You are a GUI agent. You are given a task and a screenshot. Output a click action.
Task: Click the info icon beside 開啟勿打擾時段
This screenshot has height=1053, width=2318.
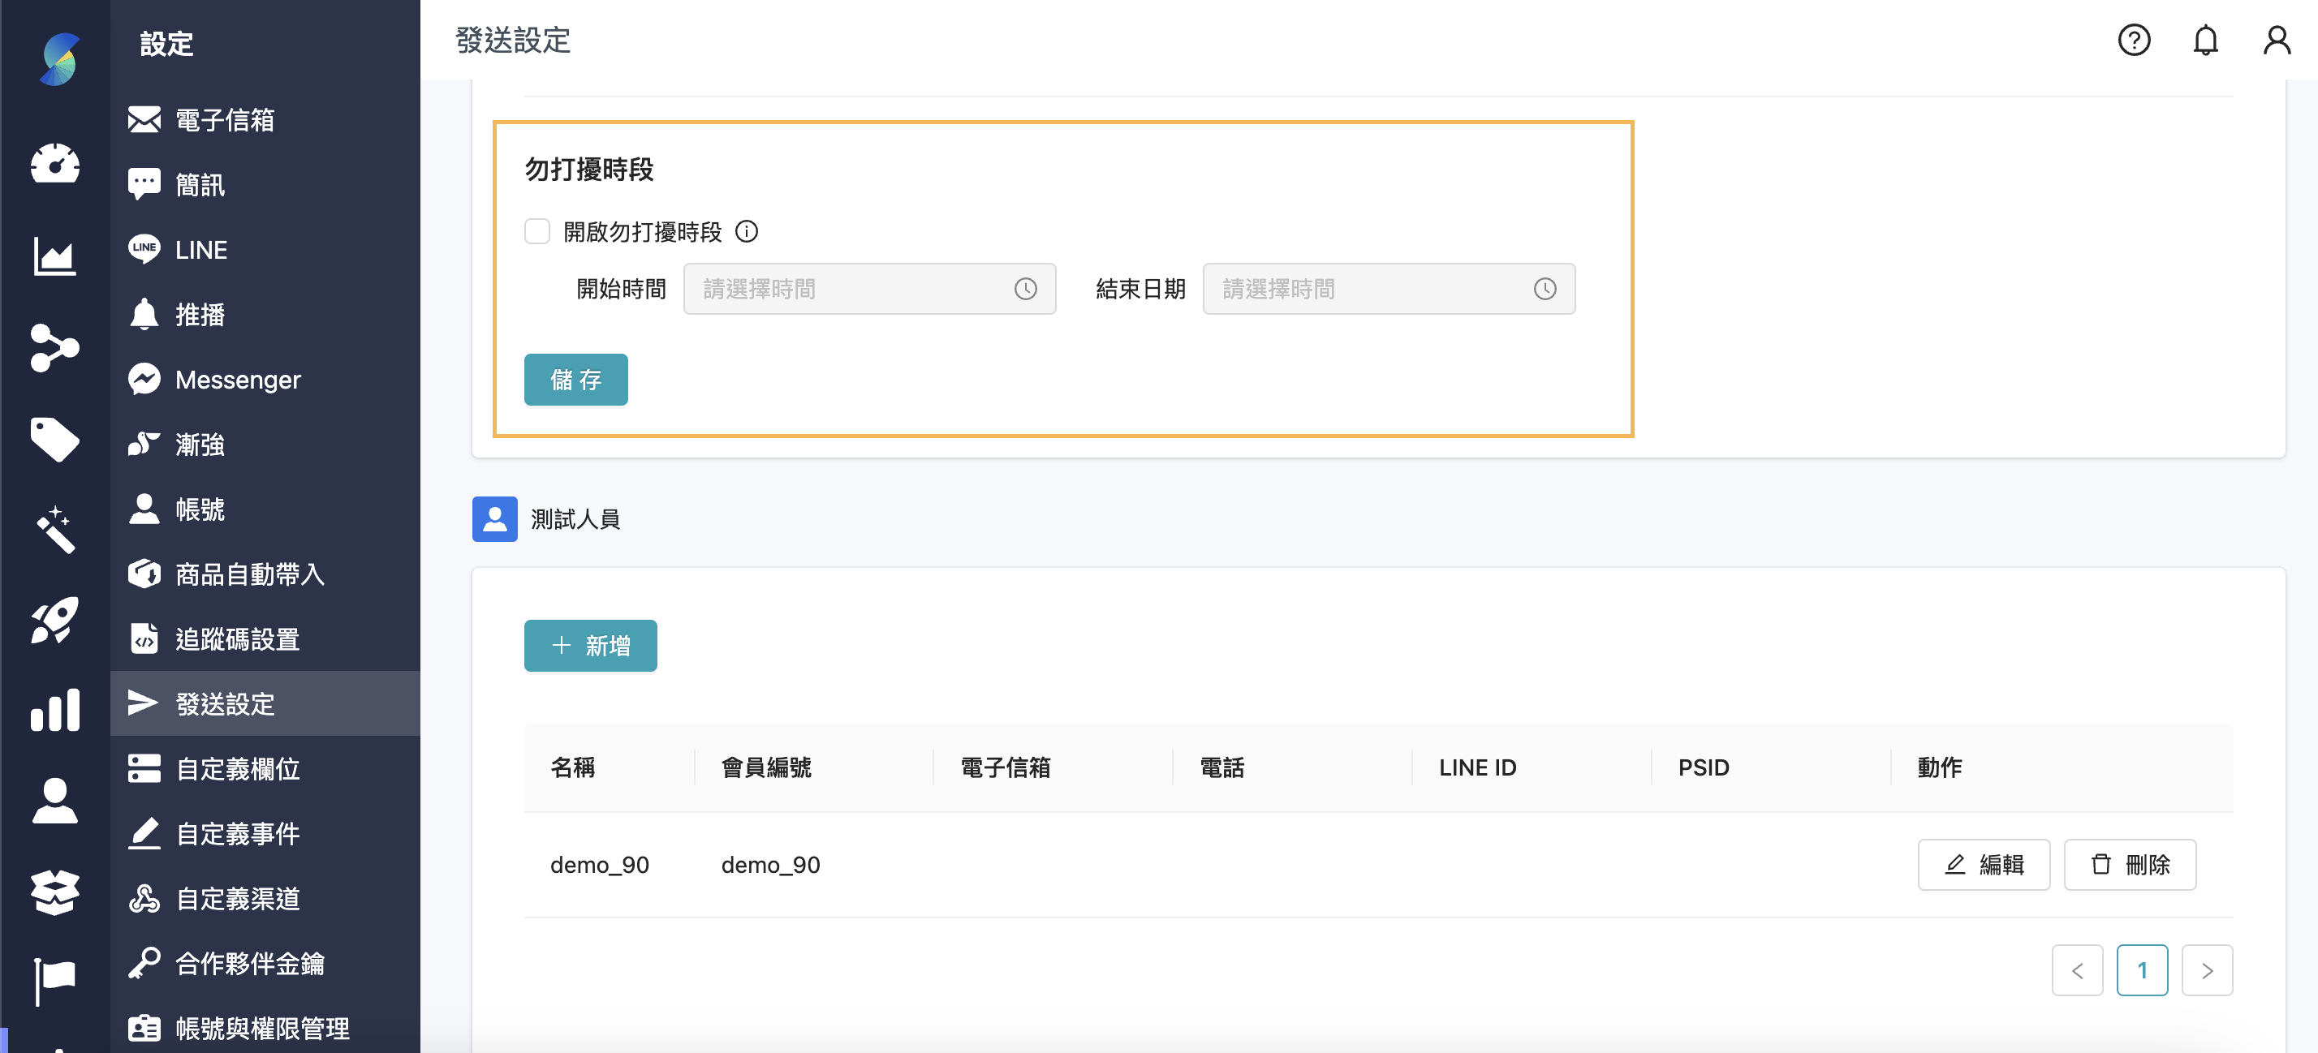[746, 232]
